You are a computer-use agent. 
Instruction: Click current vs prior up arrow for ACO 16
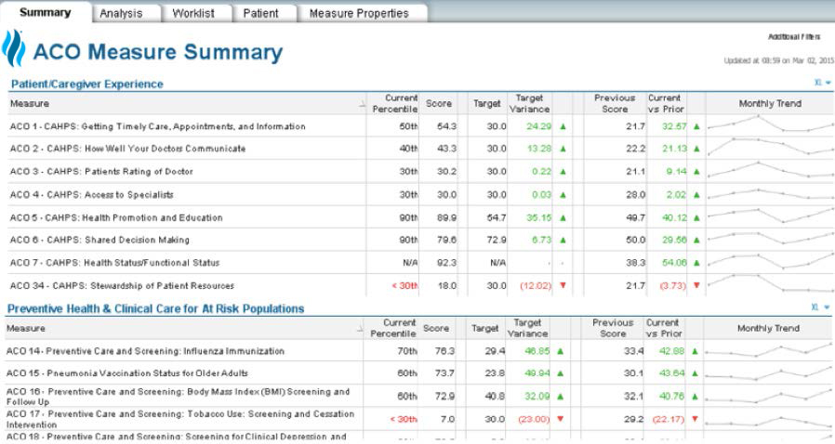[695, 396]
